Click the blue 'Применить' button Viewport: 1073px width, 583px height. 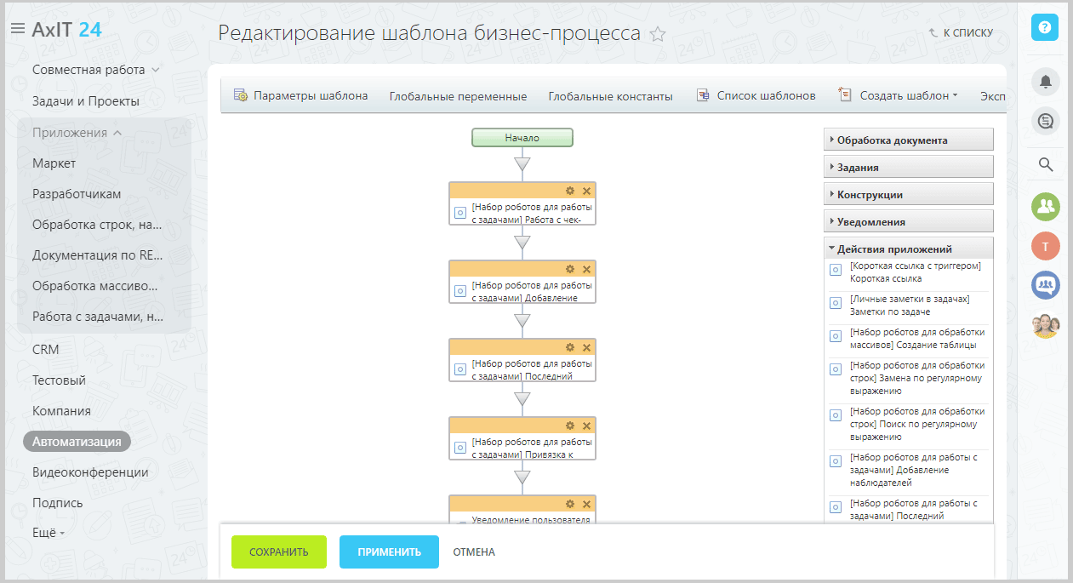(389, 552)
